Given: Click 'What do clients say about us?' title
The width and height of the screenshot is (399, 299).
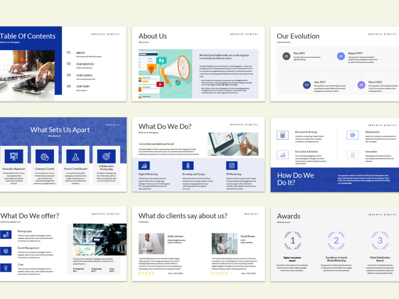Looking at the screenshot, I should click(183, 216).
